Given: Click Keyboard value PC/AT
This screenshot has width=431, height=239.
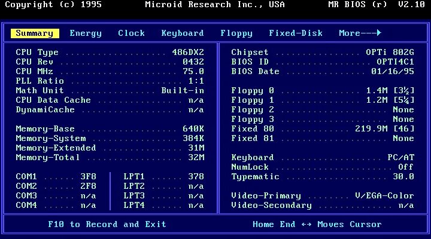Looking at the screenshot, I should pos(400,158).
